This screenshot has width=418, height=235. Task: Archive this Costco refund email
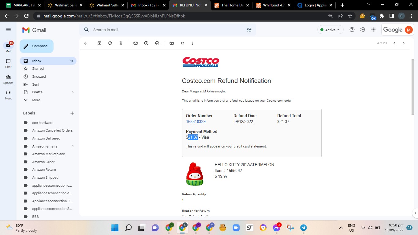pos(99,43)
